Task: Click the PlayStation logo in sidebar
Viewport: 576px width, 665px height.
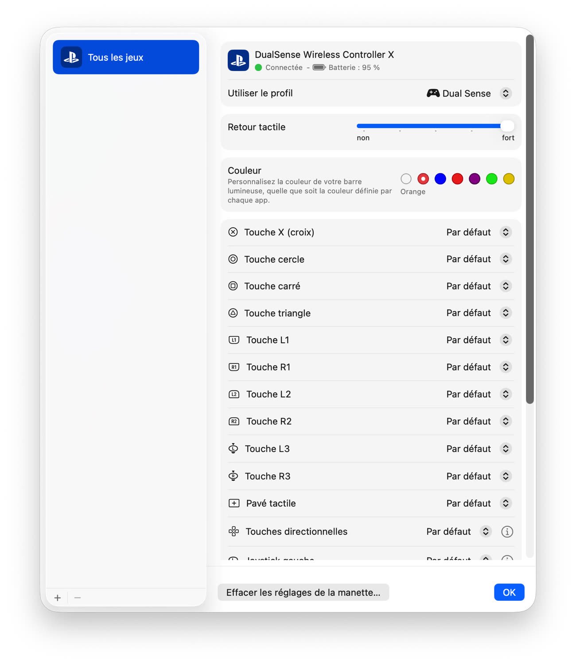Action: [71, 57]
